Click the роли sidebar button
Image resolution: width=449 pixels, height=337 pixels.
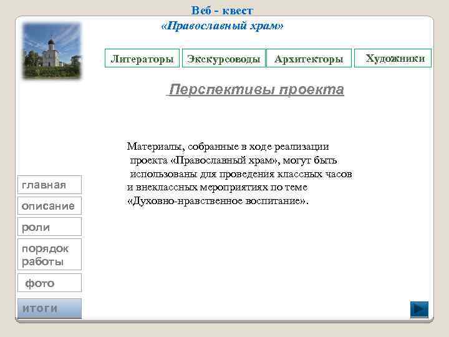click(49, 227)
